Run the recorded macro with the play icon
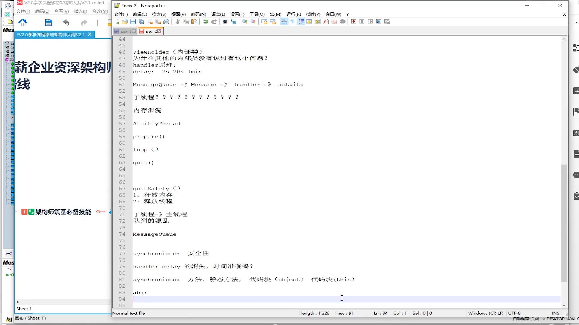Viewport: 579px width, 325px height. pos(370,22)
